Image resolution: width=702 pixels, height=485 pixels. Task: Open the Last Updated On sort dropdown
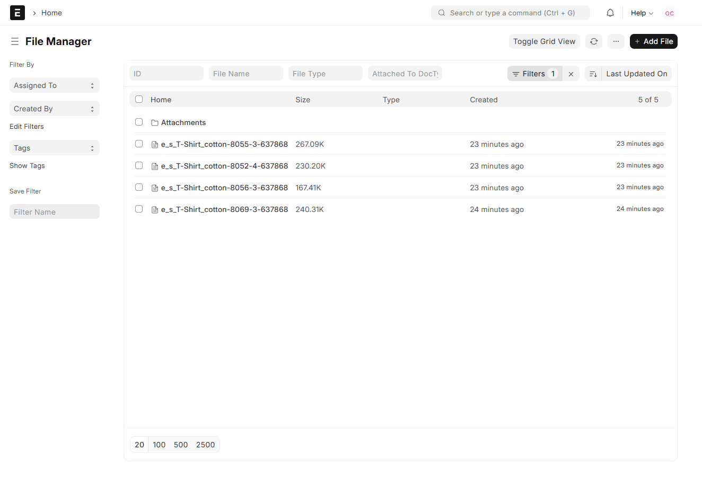637,74
